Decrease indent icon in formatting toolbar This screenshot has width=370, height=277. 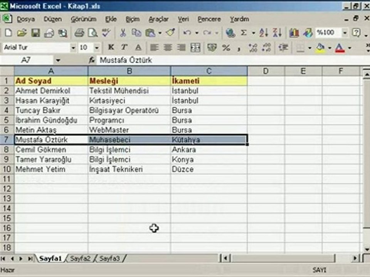click(x=283, y=48)
